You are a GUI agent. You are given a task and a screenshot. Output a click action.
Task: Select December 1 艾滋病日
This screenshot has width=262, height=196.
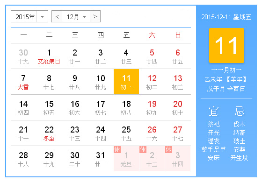click(x=49, y=56)
